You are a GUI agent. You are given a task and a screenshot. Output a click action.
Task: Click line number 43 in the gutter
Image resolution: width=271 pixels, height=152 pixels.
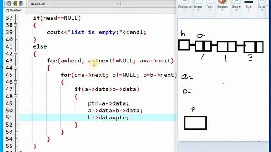9,61
